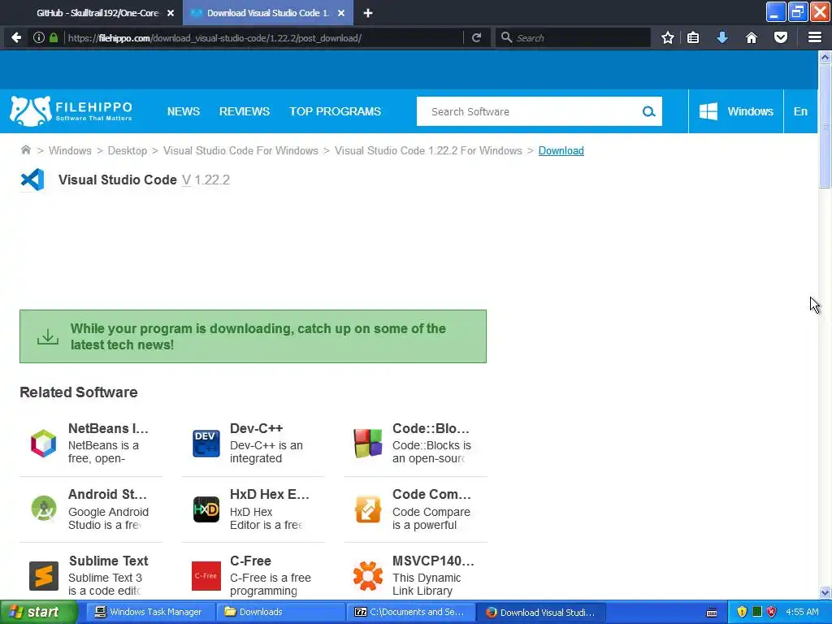This screenshot has width=832, height=624.
Task: Open the Windows platform selector
Action: point(736,111)
